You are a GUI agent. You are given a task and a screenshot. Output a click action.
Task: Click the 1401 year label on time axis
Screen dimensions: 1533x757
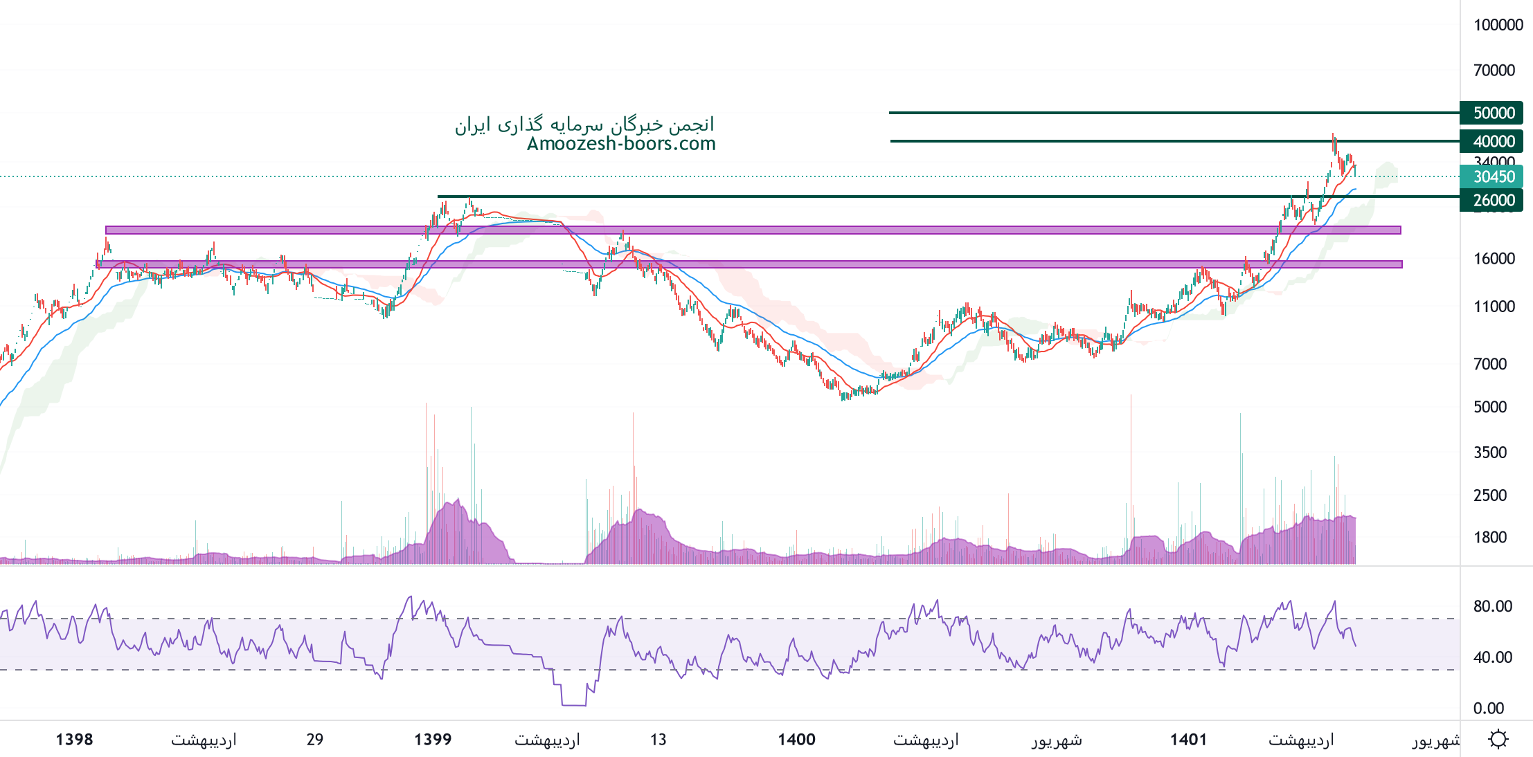tap(1188, 740)
